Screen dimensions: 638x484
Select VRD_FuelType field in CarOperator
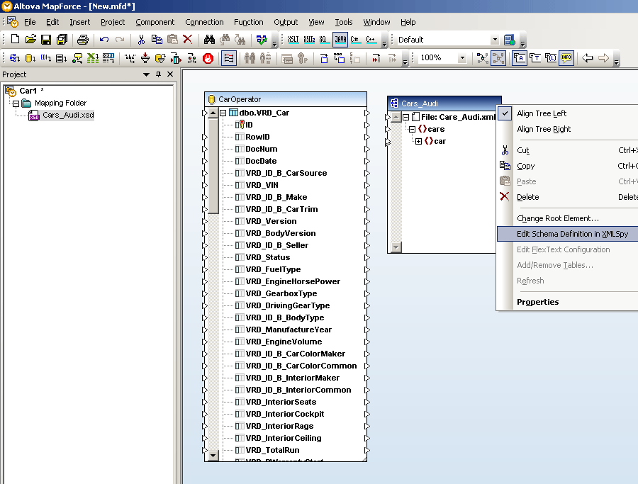[273, 269]
